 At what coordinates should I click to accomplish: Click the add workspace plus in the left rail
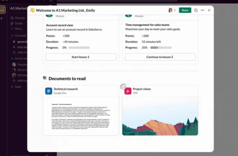pos(2,19)
